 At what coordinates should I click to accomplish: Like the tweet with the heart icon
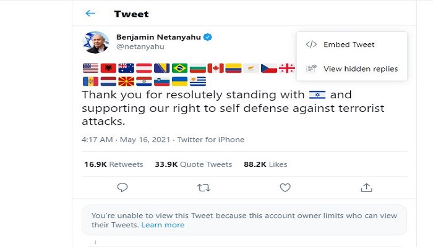click(x=285, y=187)
